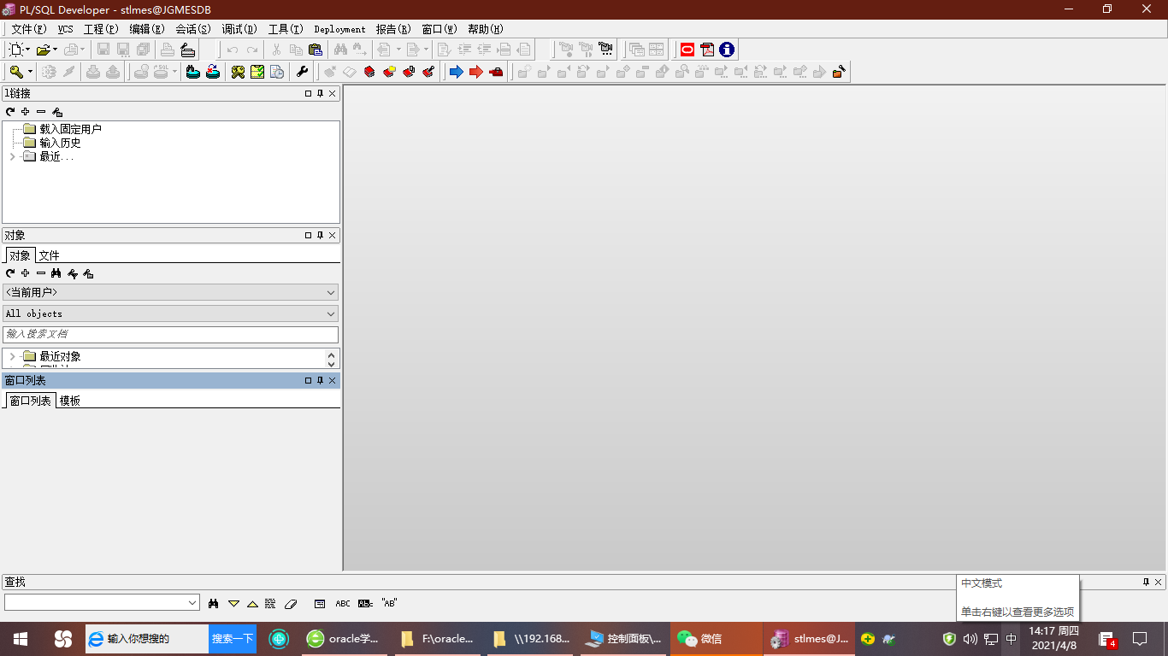Click the red right-arrow toolbar icon

(x=476, y=72)
